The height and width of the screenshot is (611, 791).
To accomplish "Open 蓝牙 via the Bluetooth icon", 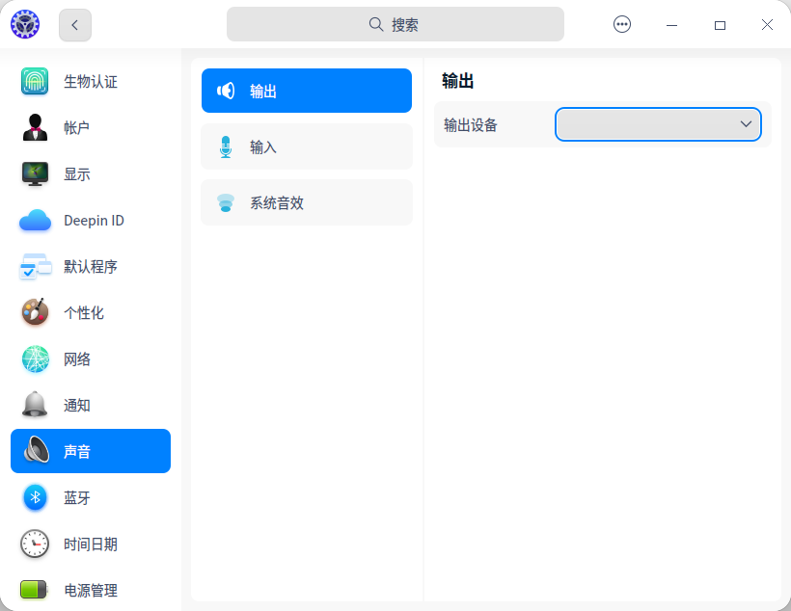I will click(x=34, y=497).
